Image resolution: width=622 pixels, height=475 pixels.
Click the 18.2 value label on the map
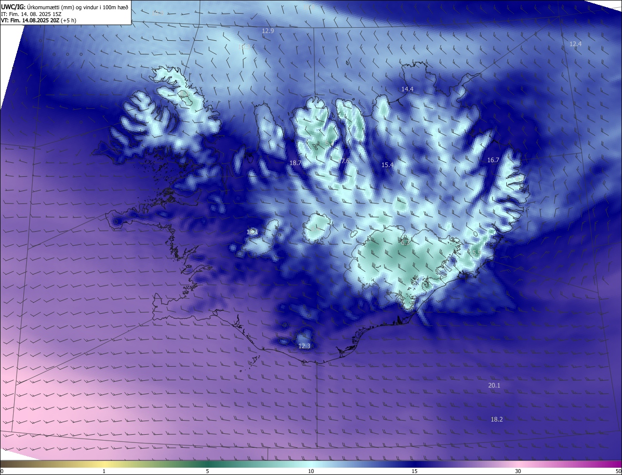[x=497, y=419]
